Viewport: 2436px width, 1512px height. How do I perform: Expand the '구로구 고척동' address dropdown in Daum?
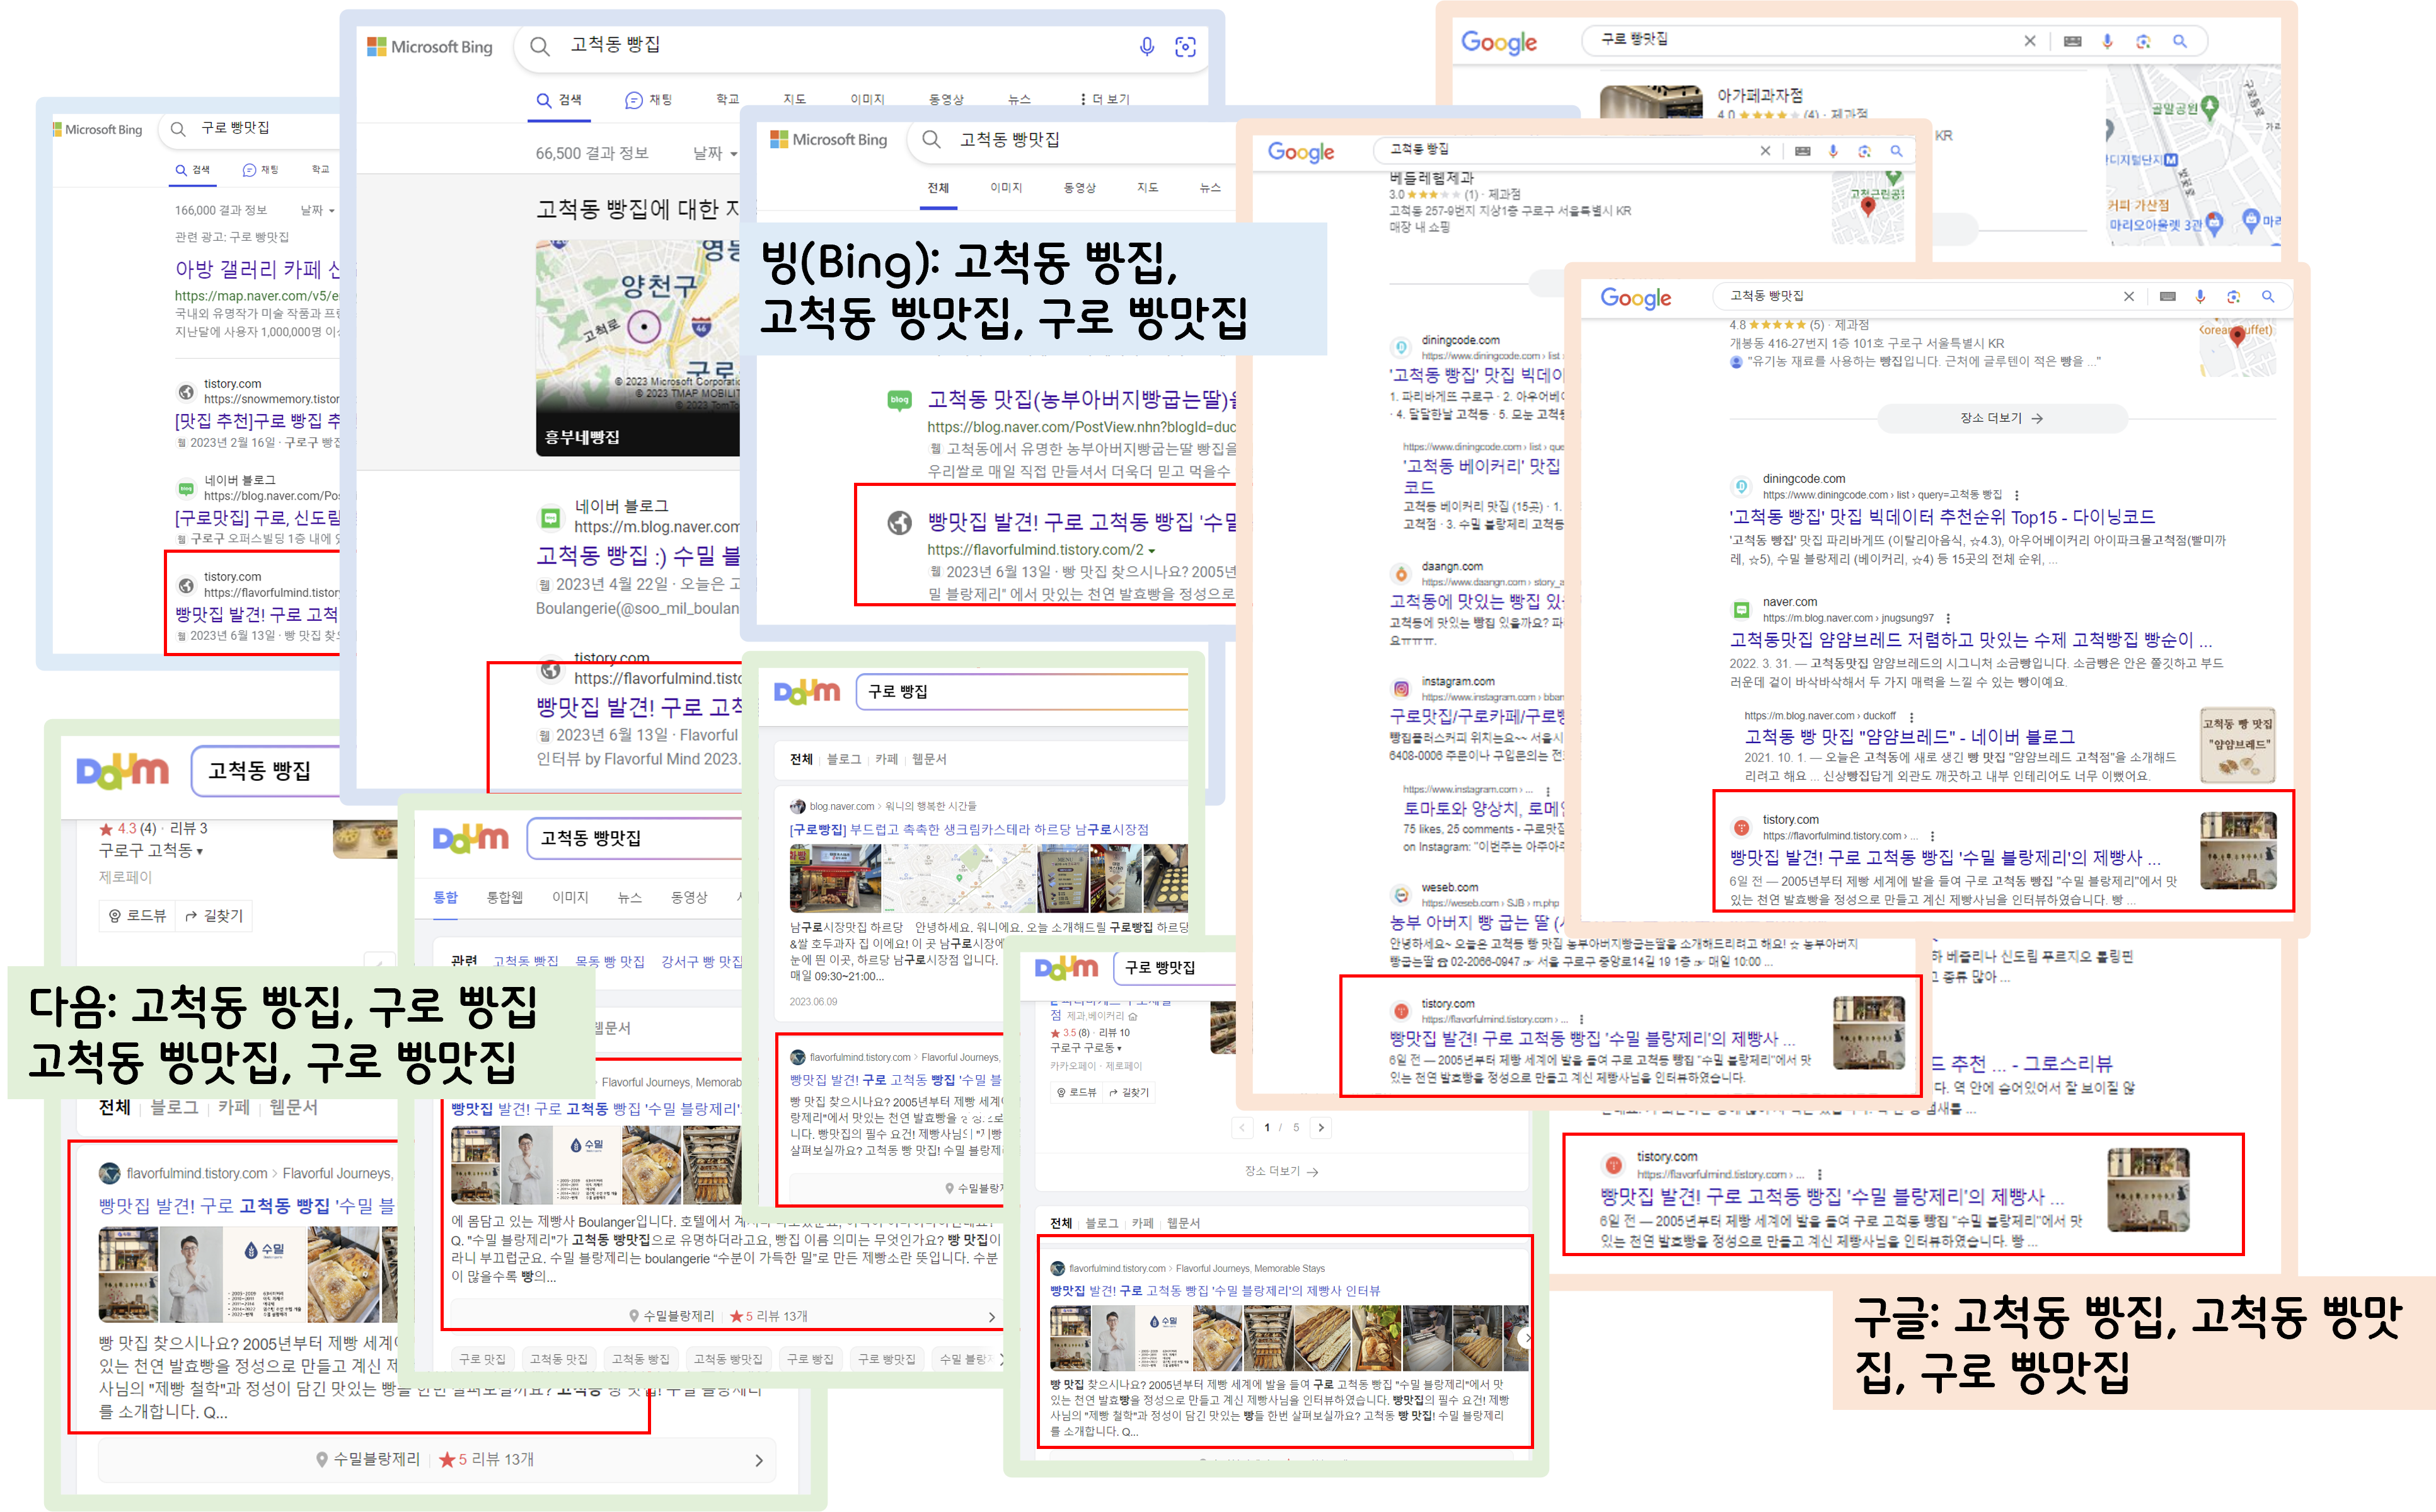pos(199,852)
